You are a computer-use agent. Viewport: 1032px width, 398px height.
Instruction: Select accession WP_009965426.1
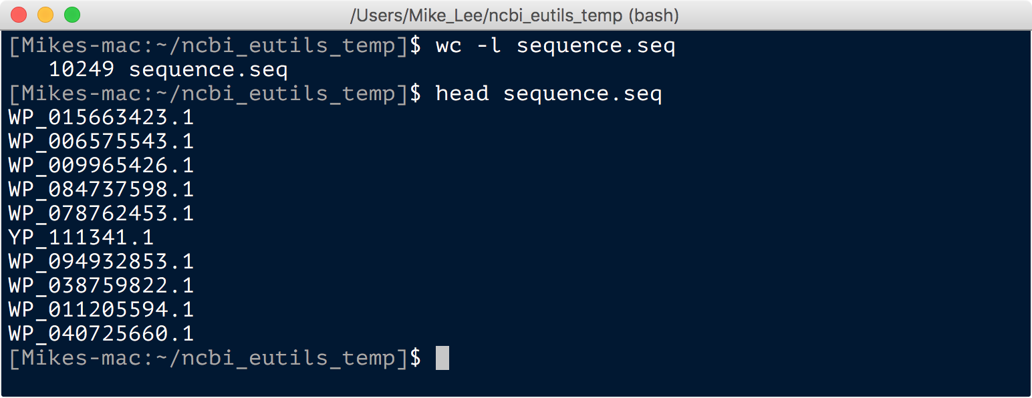pyautogui.click(x=101, y=166)
